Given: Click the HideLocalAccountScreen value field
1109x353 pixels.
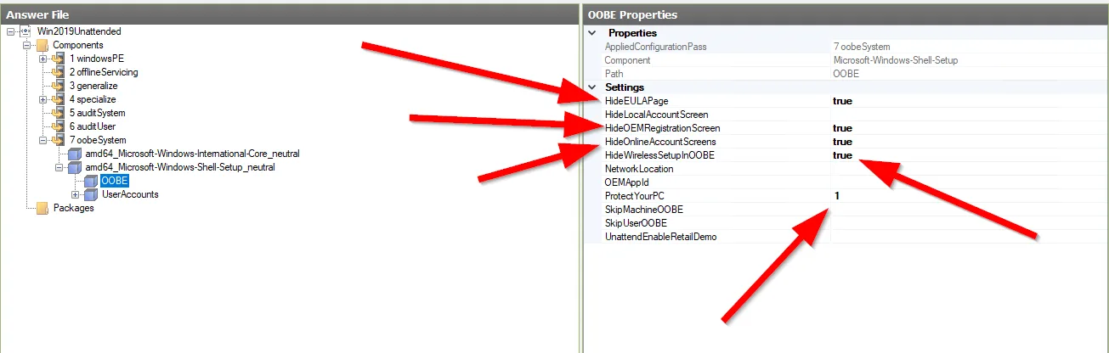Looking at the screenshot, I should 970,115.
